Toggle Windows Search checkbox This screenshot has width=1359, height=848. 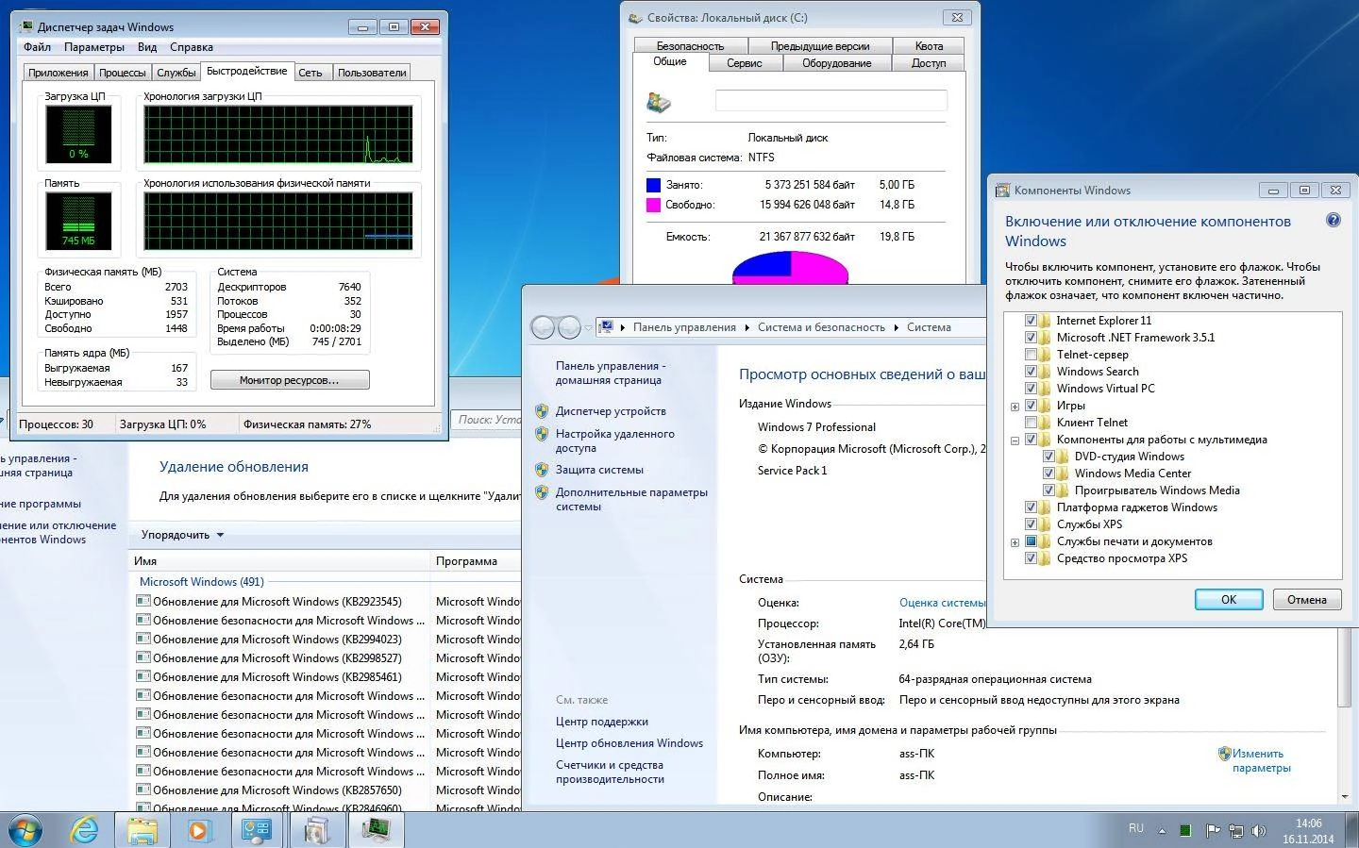tap(1031, 372)
